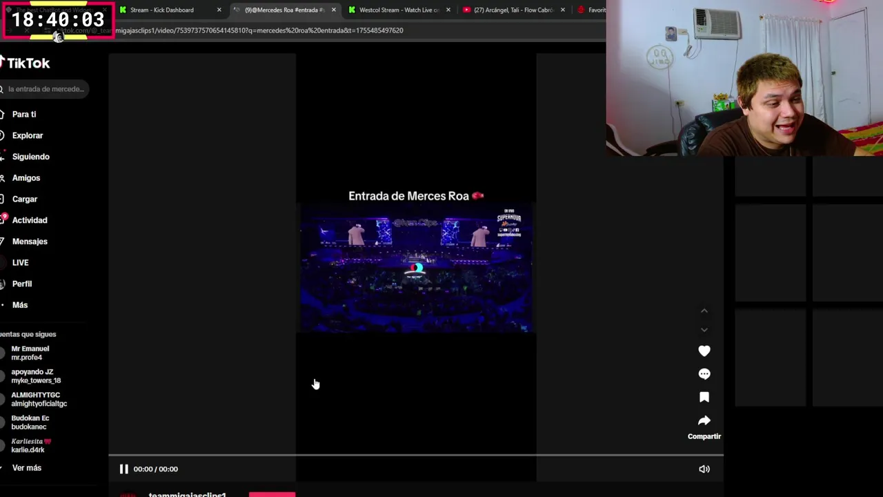Open Budokan Ec followed account
The width and height of the screenshot is (883, 497).
[30, 422]
